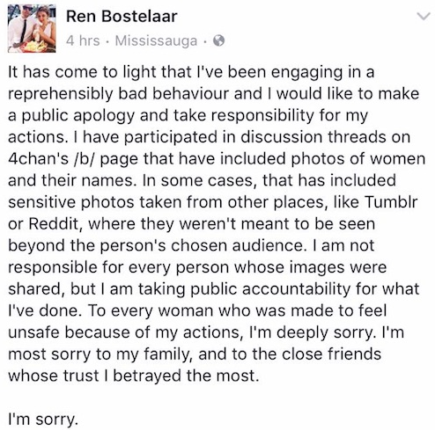This screenshot has width=435, height=430.
Task: Click the words most sorry to my family
Action: pos(100,354)
